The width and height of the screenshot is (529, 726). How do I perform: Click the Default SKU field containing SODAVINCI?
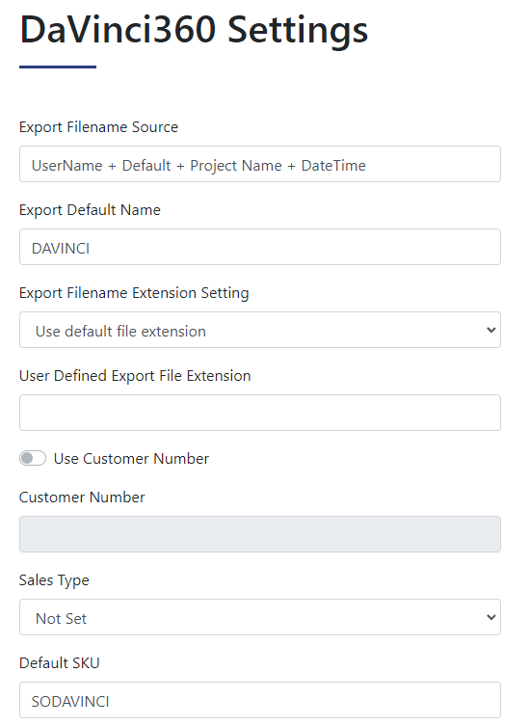click(259, 700)
